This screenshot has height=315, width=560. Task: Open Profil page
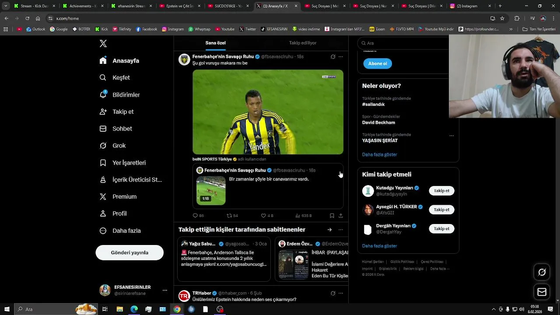(x=113, y=213)
